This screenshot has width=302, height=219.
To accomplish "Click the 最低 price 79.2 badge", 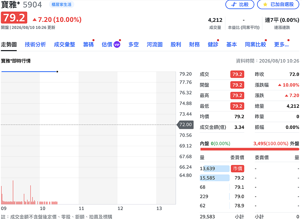I will click(x=237, y=106).
